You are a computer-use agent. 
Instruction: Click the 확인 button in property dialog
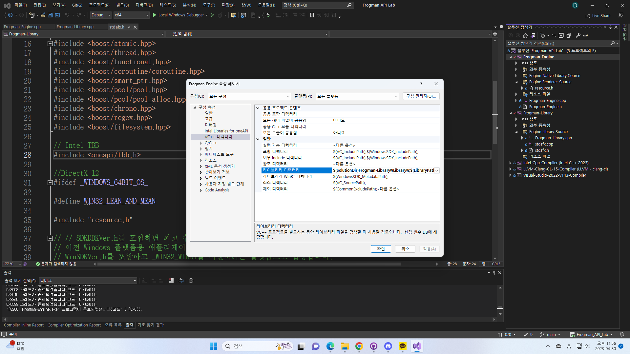click(381, 249)
